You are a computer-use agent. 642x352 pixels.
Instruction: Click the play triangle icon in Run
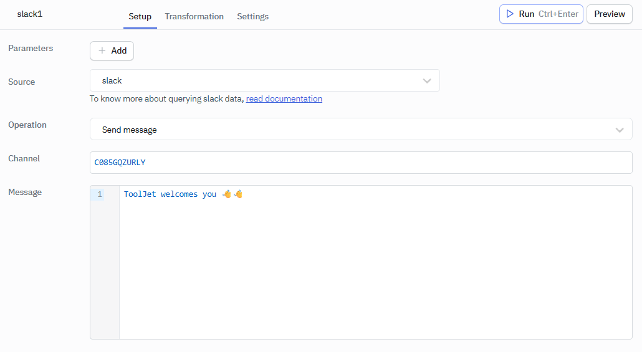(510, 14)
